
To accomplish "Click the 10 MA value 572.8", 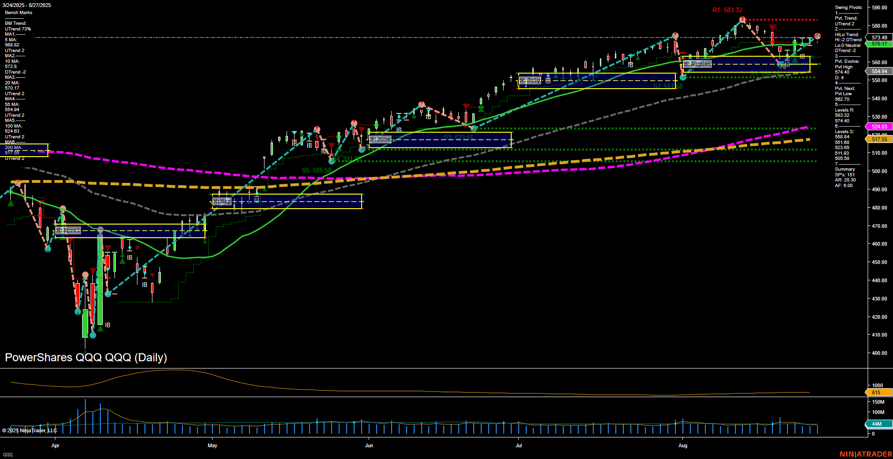I will pos(11,67).
